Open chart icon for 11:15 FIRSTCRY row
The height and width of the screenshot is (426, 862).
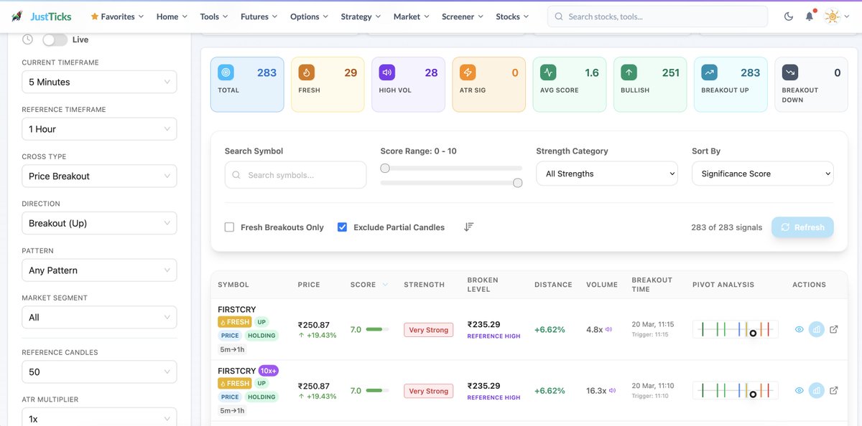(x=816, y=330)
